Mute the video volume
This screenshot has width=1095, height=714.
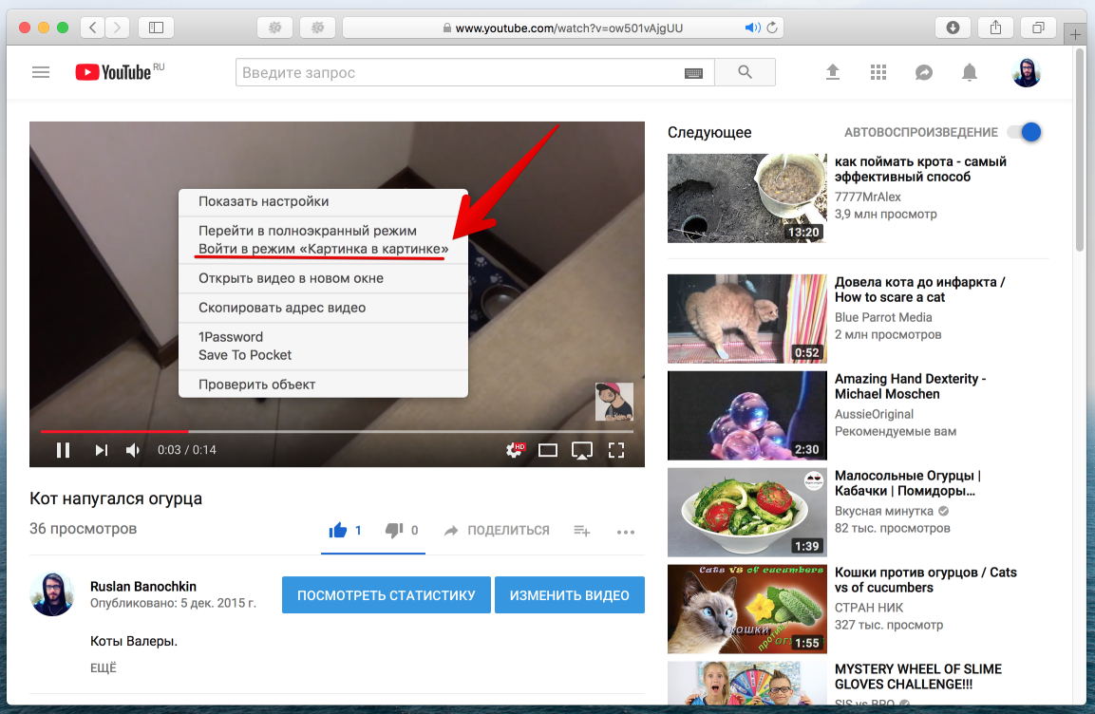tap(133, 450)
